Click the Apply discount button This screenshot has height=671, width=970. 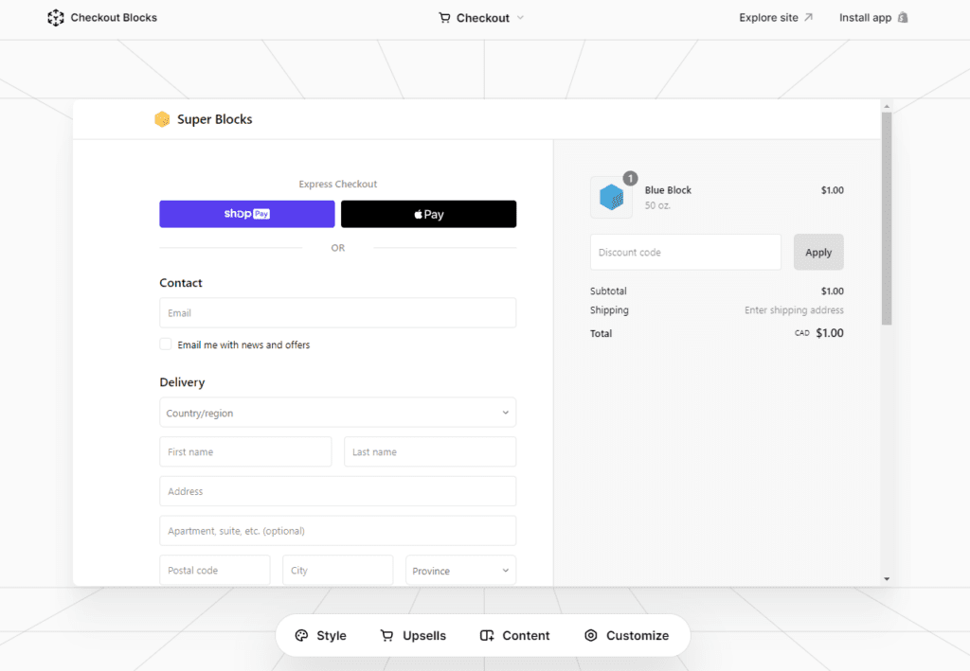(x=817, y=252)
